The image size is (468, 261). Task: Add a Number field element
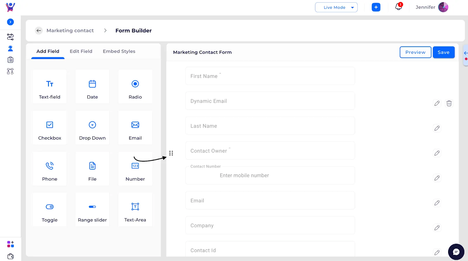[135, 169]
